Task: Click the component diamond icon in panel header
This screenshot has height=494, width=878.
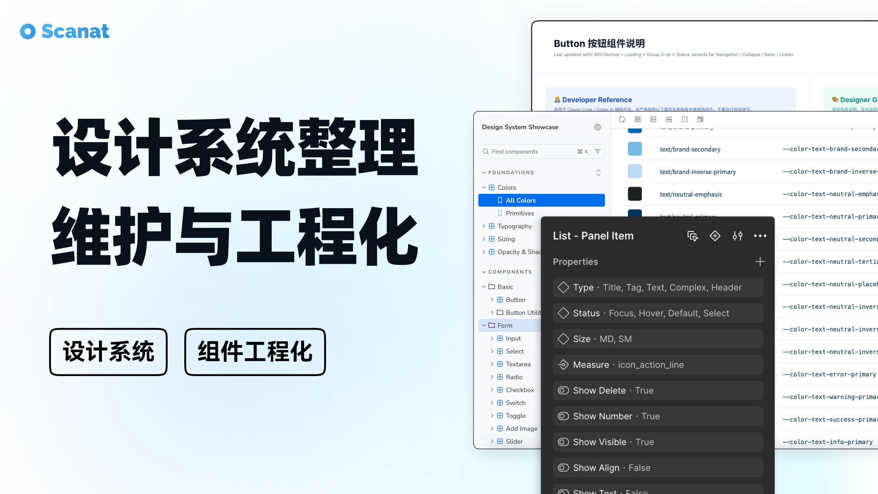Action: click(x=715, y=236)
